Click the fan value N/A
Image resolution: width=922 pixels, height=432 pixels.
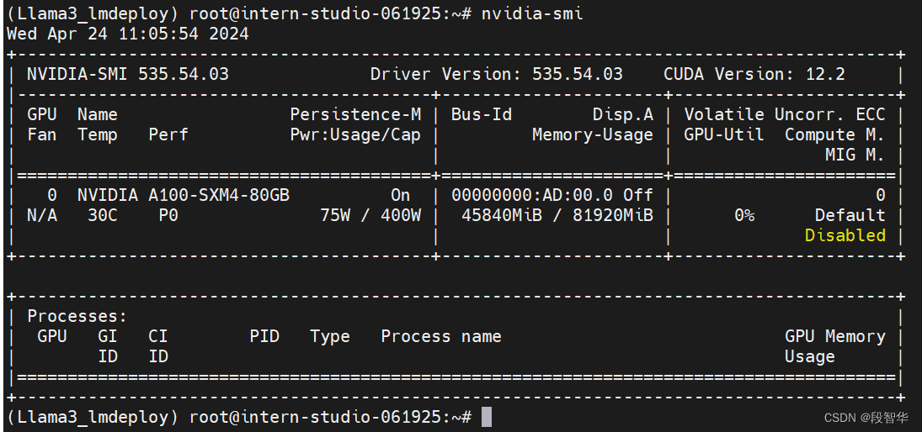click(42, 215)
